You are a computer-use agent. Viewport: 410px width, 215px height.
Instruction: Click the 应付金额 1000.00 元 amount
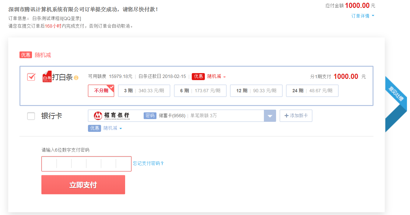pos(350,5)
